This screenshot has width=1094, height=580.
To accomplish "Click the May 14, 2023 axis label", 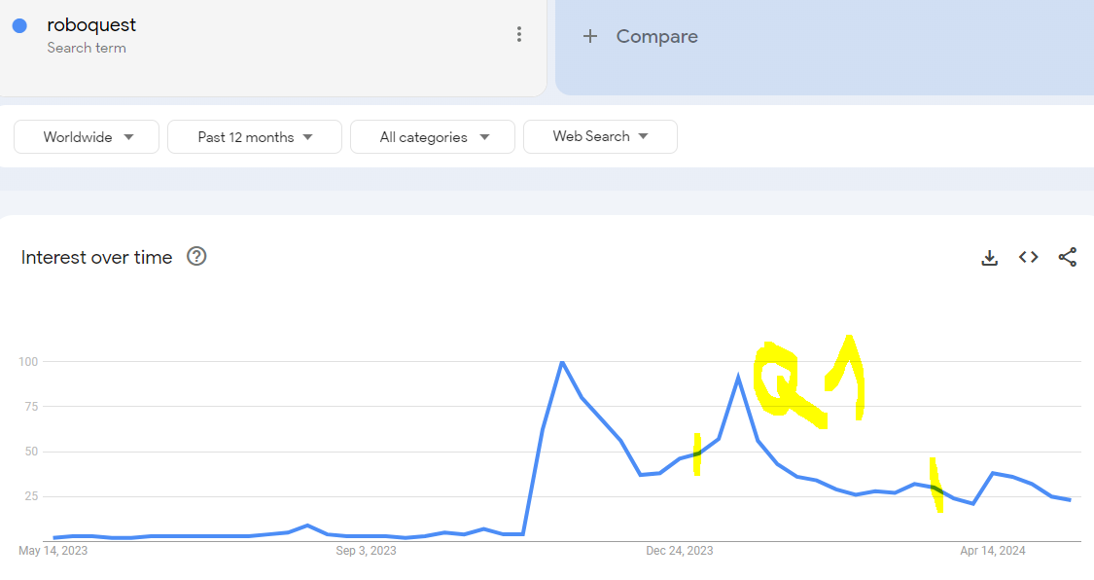I will (x=53, y=551).
